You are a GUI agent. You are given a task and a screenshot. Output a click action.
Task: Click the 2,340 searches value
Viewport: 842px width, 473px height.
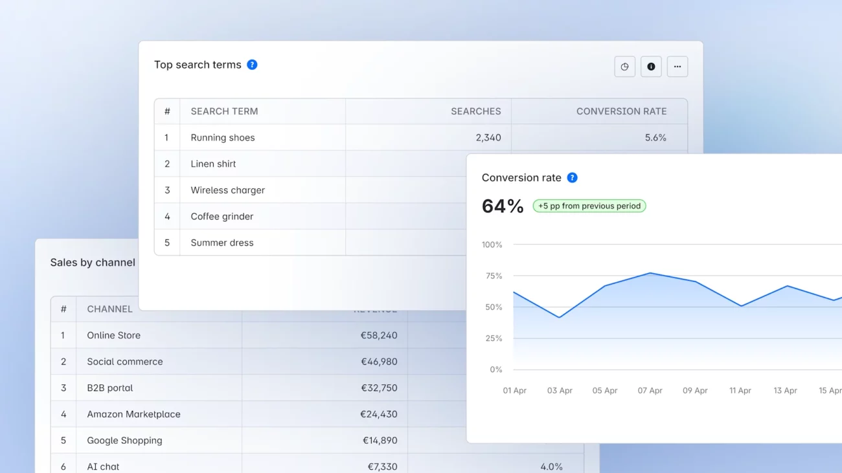tap(488, 138)
